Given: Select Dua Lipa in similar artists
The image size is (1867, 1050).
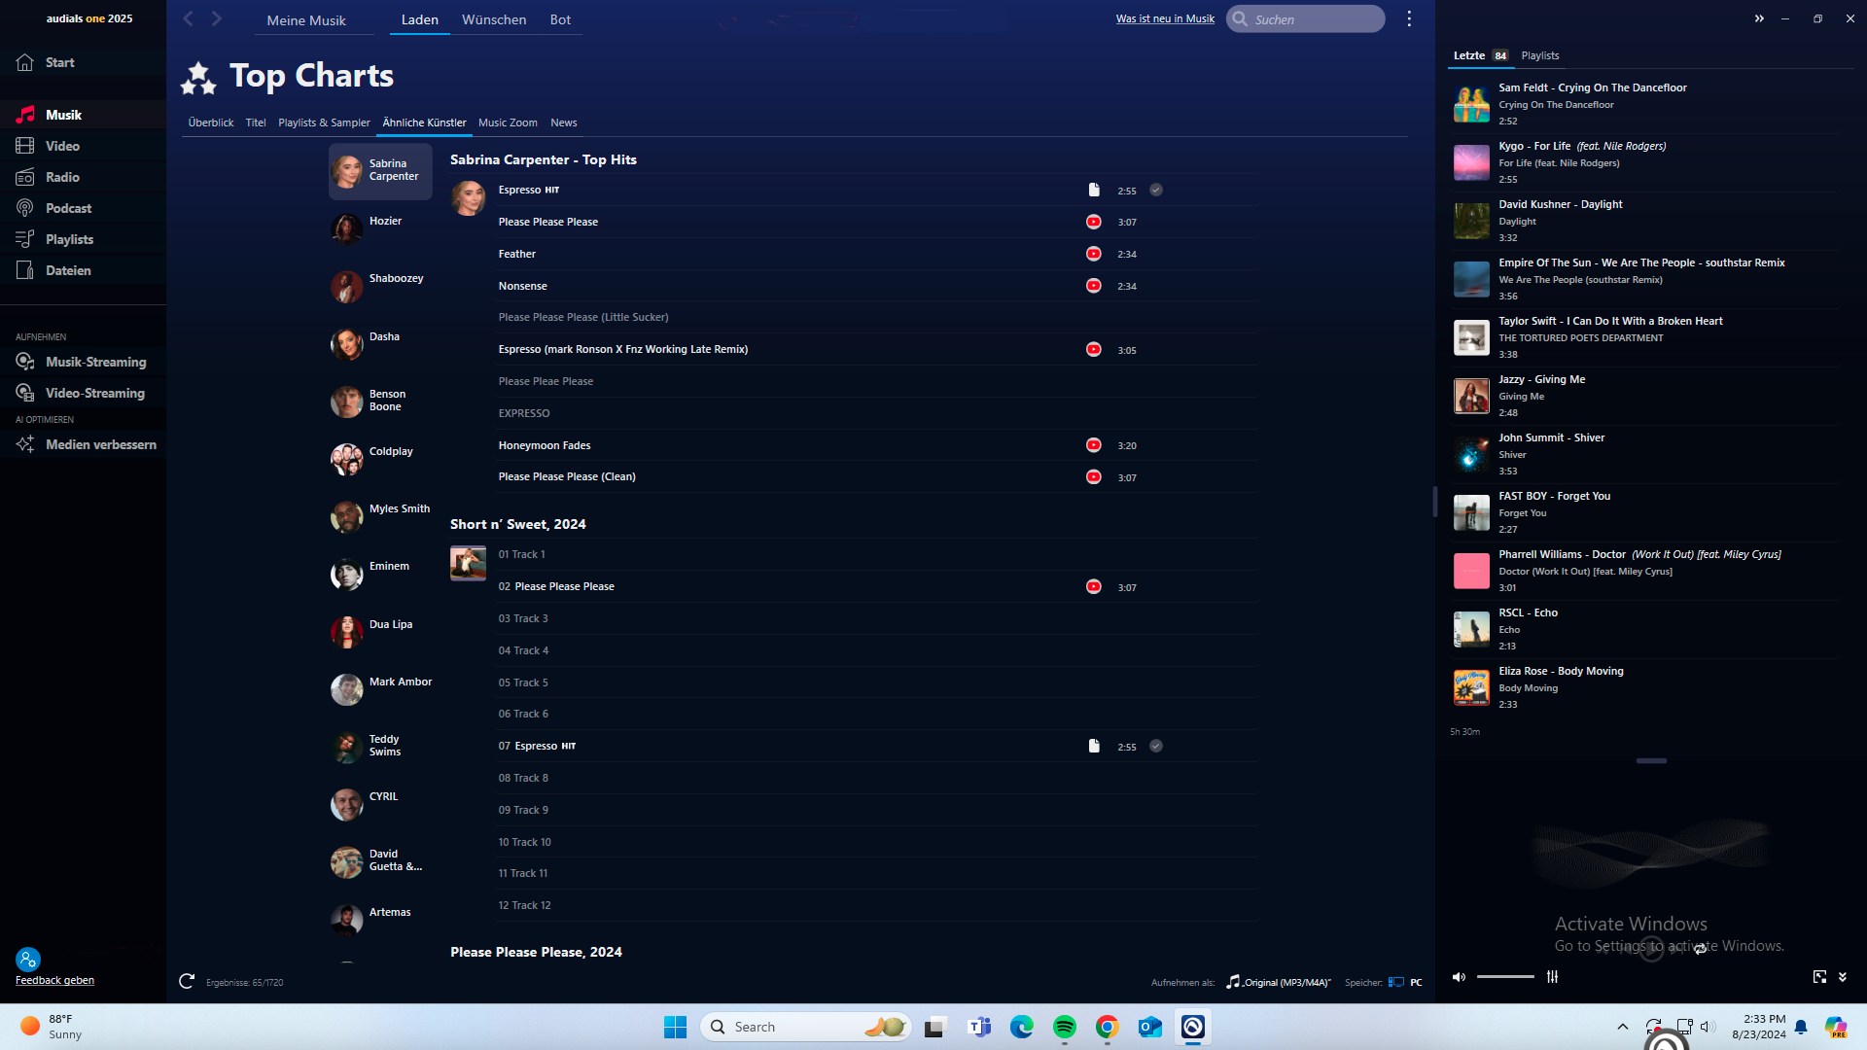Looking at the screenshot, I should click(x=380, y=631).
